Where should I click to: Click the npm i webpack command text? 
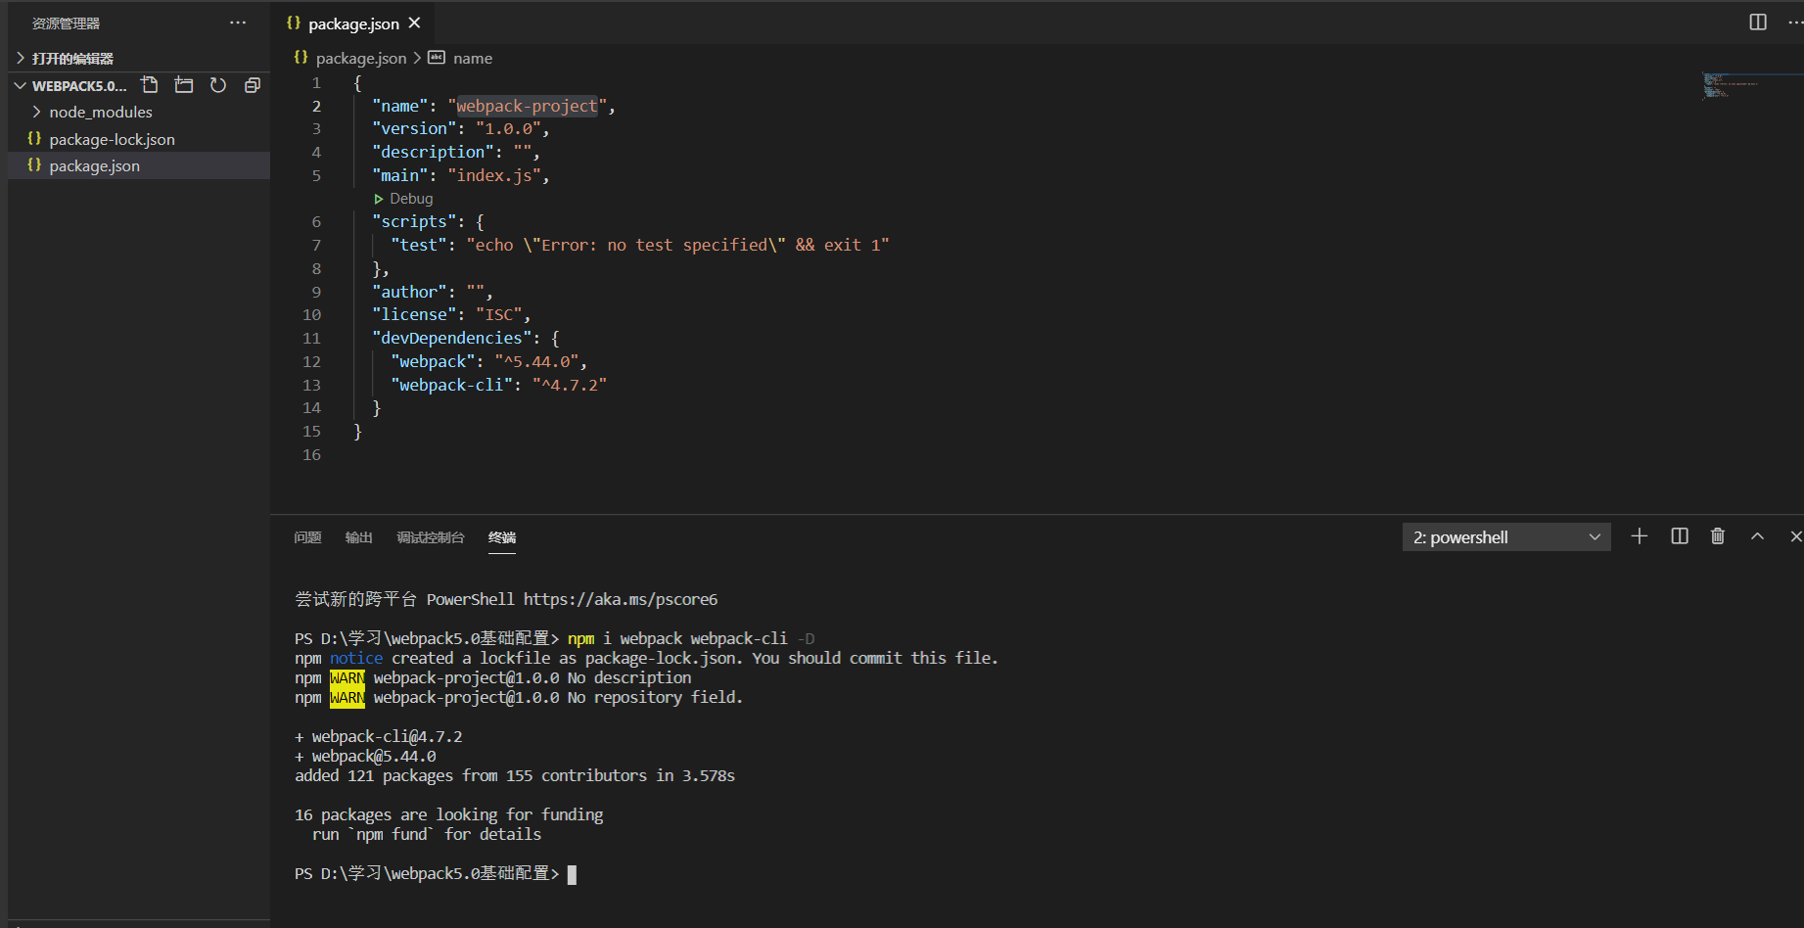click(x=691, y=638)
